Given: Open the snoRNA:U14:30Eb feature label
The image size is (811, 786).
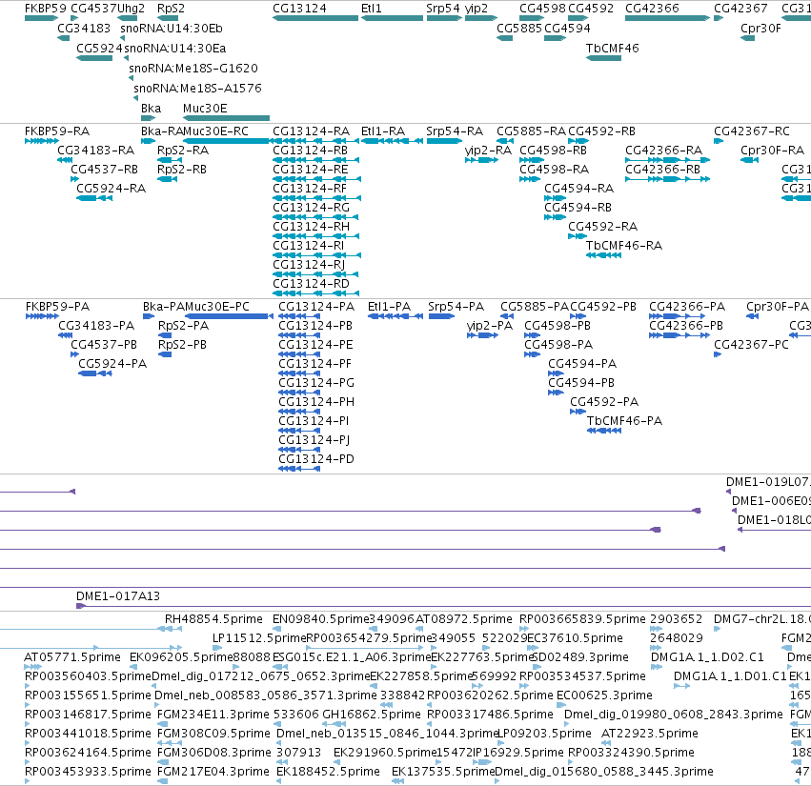Looking at the screenshot, I should click(x=172, y=28).
